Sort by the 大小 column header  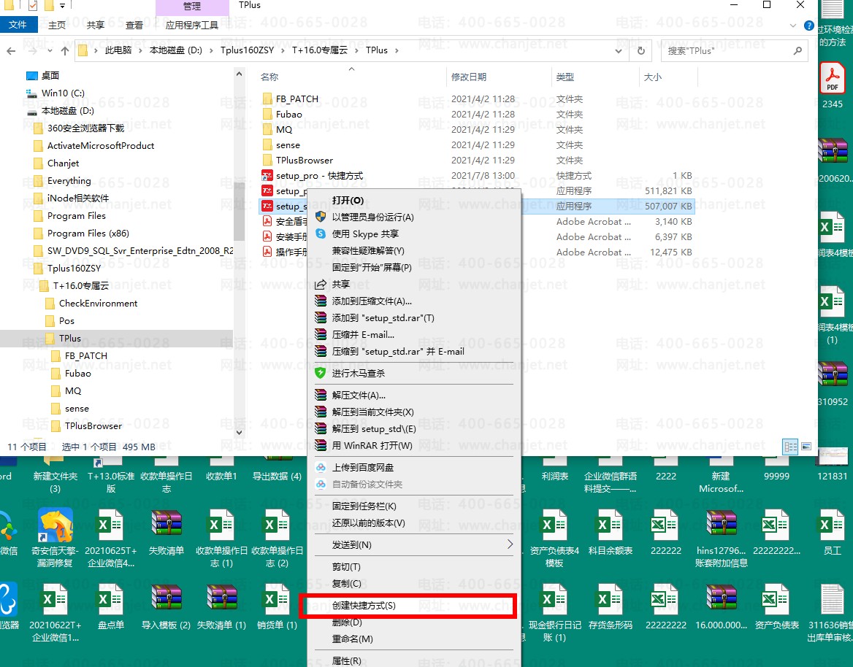(x=653, y=77)
